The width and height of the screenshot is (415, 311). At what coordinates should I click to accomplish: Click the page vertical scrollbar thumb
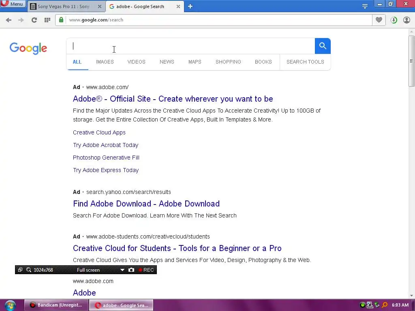tap(411, 62)
